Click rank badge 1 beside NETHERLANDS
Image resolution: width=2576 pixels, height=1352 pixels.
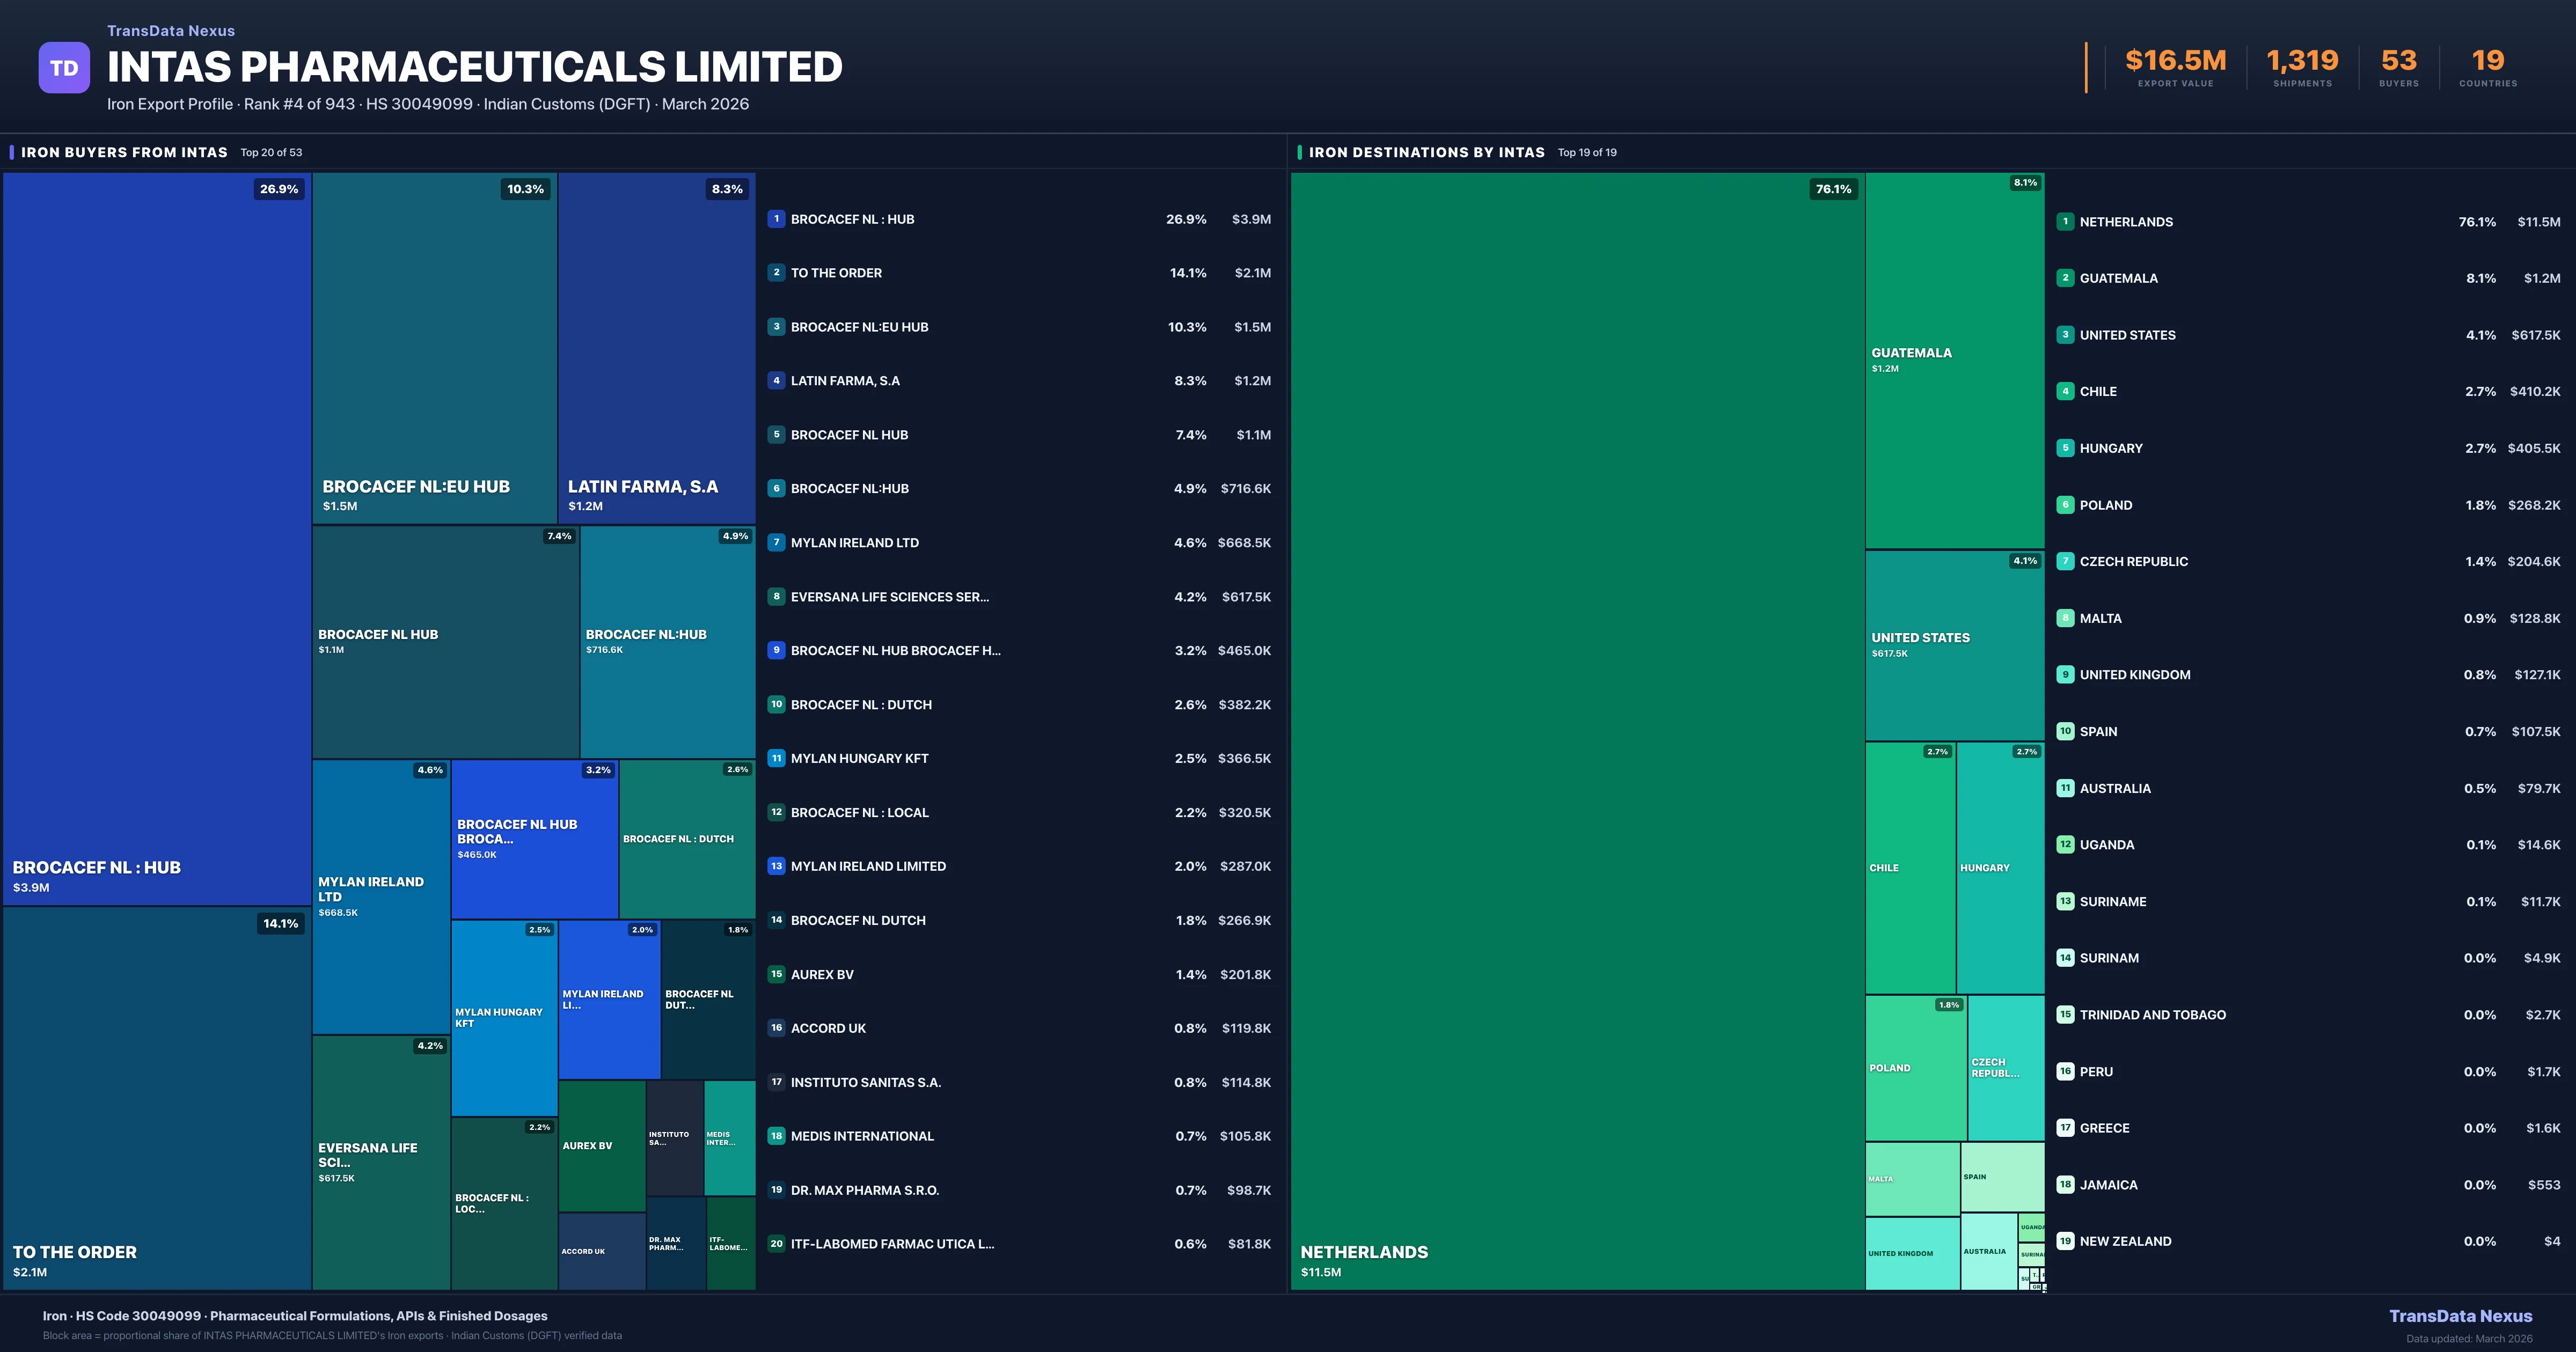(2065, 222)
